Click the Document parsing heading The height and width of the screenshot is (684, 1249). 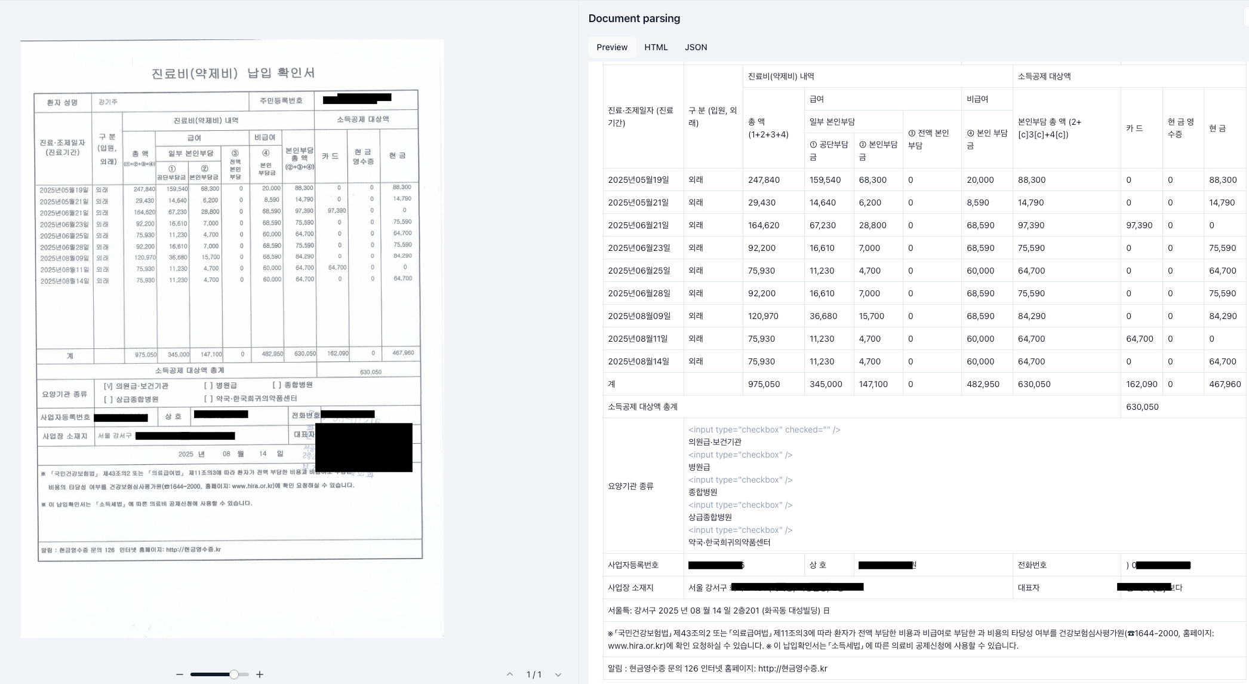point(634,19)
